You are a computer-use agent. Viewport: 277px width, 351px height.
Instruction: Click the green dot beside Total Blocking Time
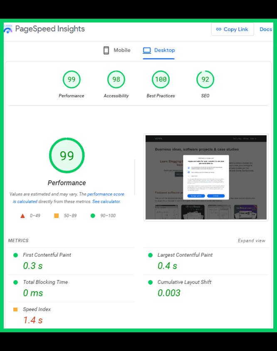16,282
